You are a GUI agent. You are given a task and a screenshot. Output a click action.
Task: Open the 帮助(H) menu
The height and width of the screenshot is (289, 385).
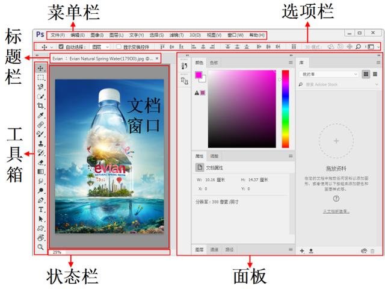(x=257, y=35)
